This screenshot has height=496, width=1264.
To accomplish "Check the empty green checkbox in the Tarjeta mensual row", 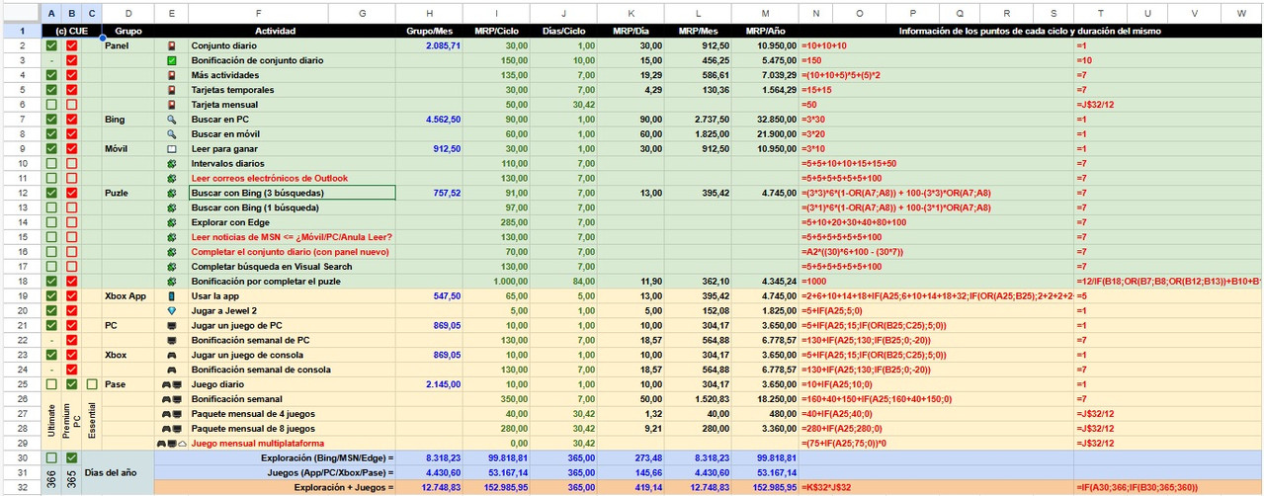I will (x=51, y=105).
